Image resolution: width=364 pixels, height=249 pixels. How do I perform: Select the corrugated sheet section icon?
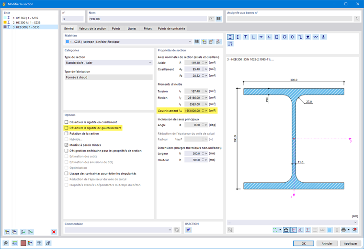click(x=316, y=37)
